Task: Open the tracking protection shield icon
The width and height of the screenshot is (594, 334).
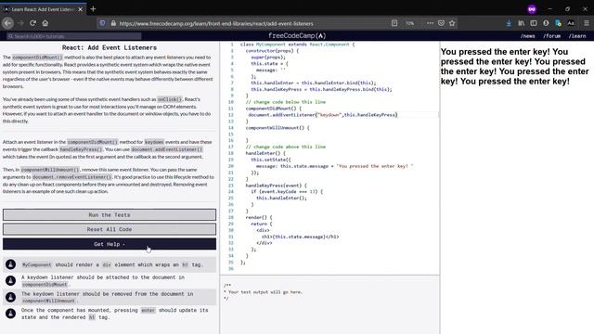Action: pyautogui.click(x=102, y=23)
